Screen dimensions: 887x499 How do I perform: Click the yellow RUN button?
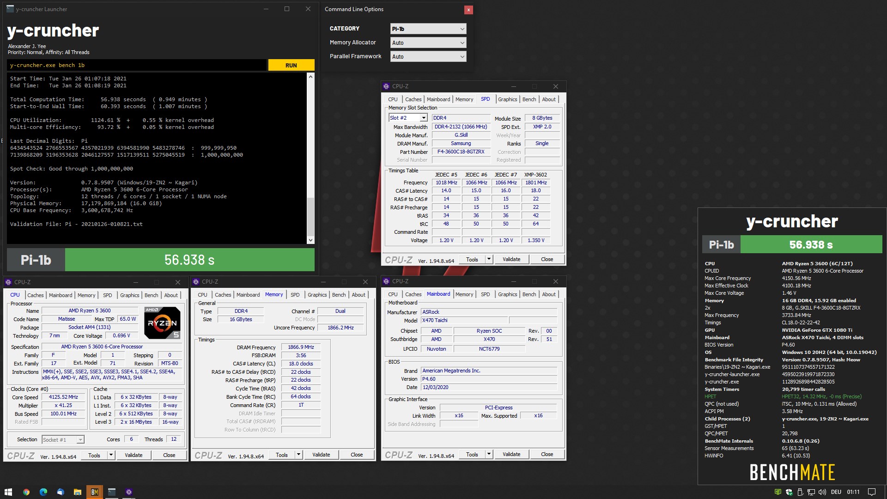tap(291, 65)
